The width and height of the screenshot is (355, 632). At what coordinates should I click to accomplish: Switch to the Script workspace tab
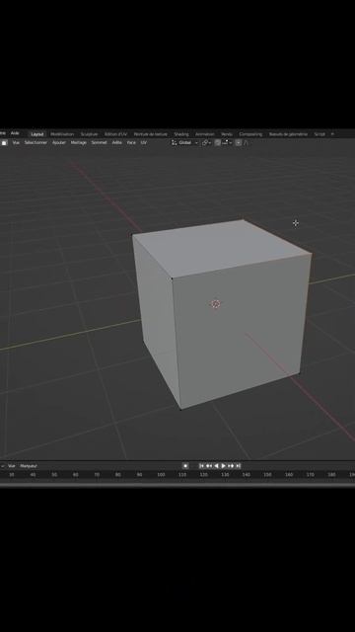319,134
